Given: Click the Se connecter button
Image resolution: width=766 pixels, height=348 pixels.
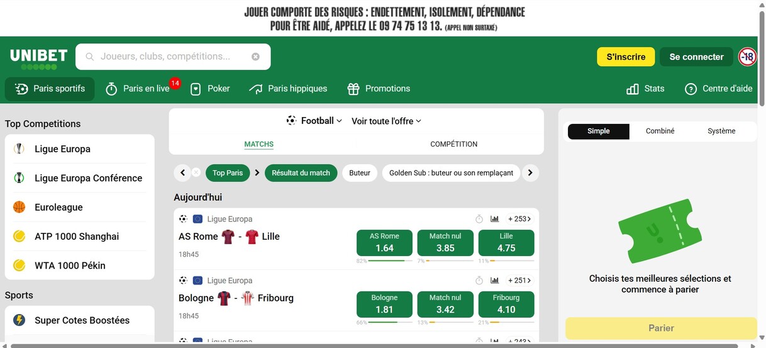Looking at the screenshot, I should point(696,57).
